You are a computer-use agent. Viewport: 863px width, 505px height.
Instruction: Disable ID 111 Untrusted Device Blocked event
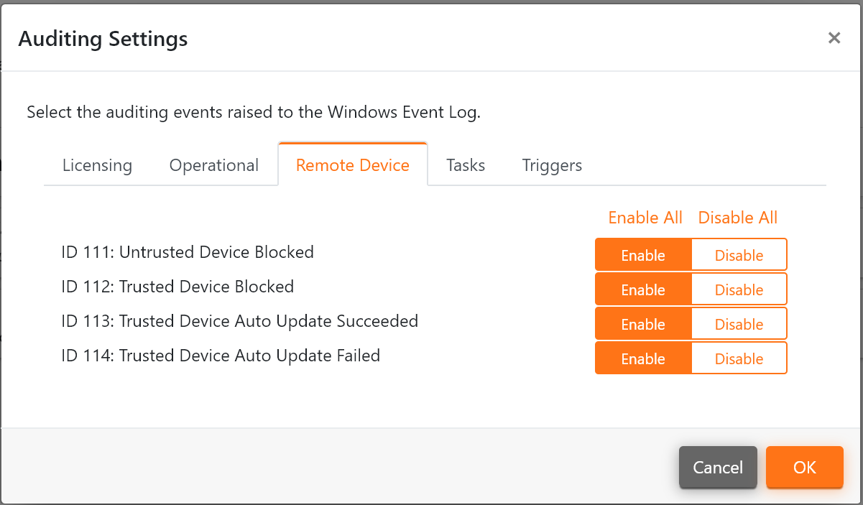[x=739, y=255]
